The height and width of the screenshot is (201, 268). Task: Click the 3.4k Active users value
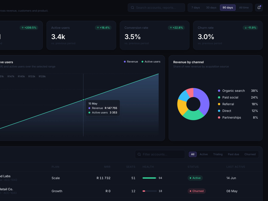(58, 37)
